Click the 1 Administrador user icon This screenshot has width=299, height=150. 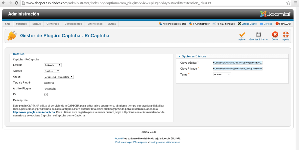coord(191,24)
